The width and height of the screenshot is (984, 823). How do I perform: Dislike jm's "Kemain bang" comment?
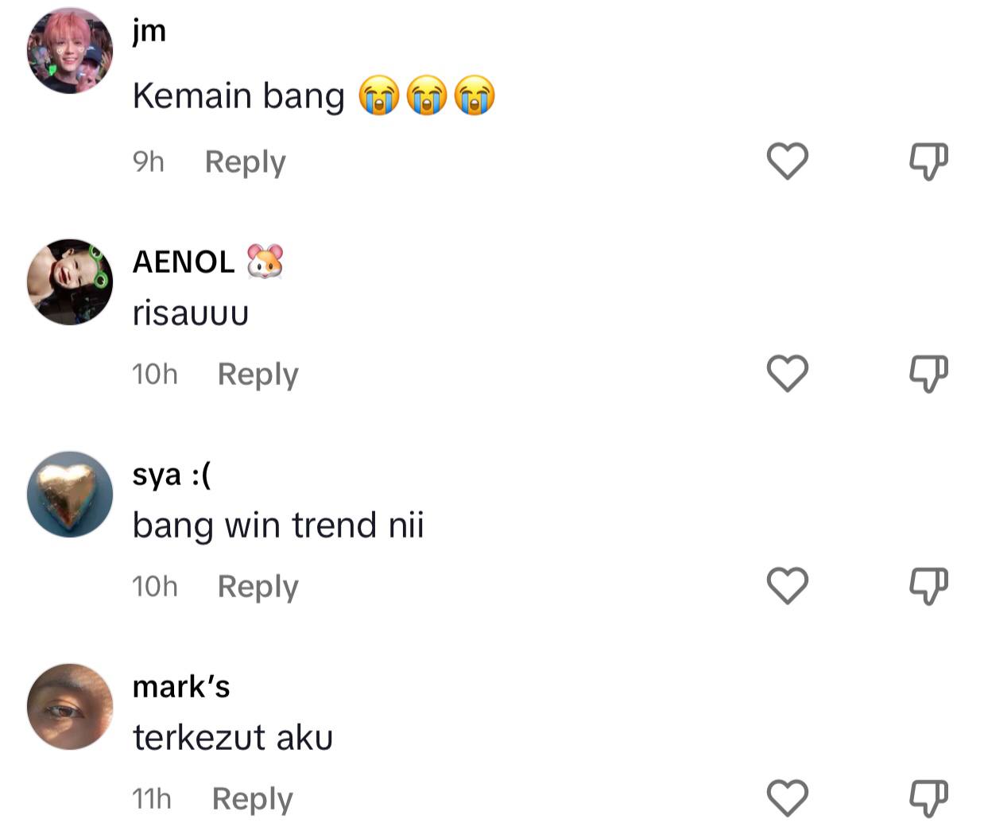click(928, 161)
